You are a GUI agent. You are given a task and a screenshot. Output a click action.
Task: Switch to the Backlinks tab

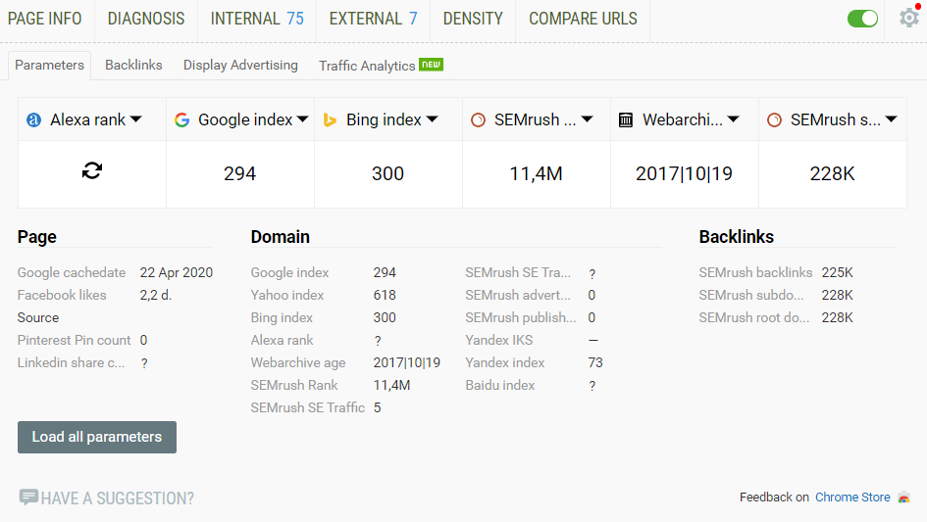tap(133, 65)
